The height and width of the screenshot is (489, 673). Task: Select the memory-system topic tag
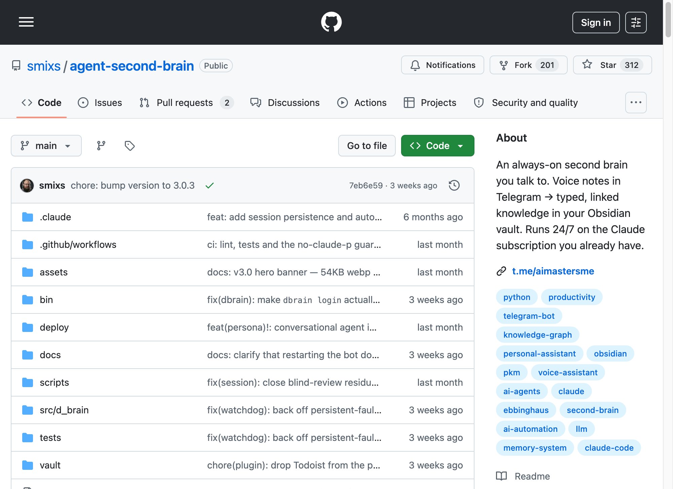pyautogui.click(x=535, y=448)
